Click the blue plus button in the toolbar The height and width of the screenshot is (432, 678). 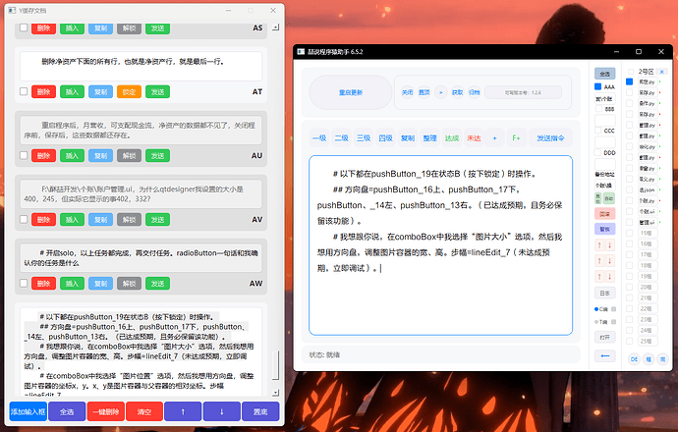(494, 138)
